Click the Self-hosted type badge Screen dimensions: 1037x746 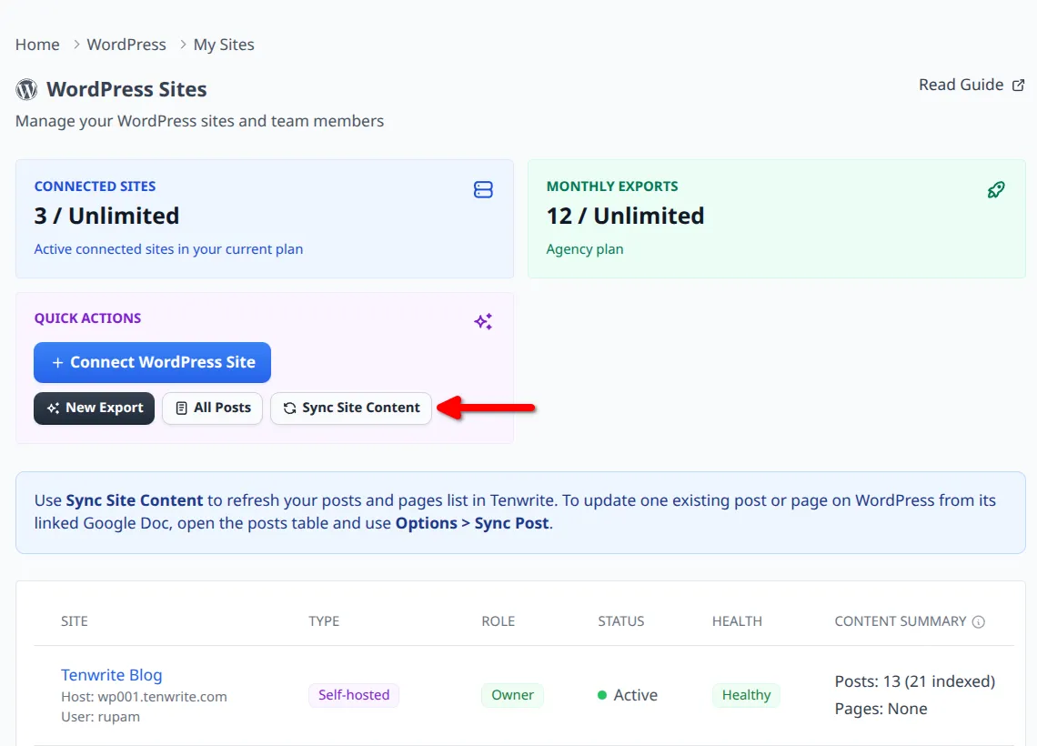pos(354,695)
